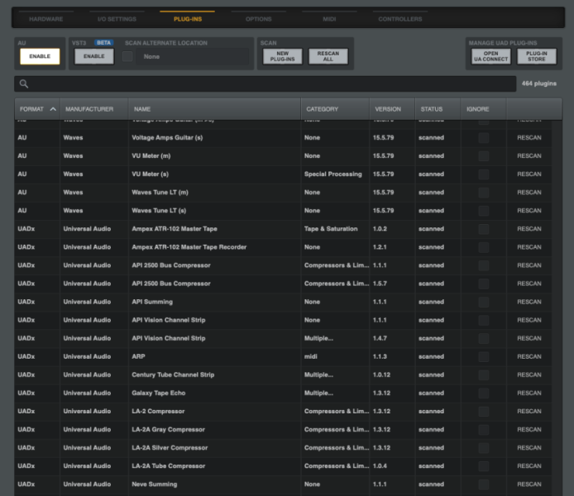Rescan the LA-2A Tube Compressor plugin

[529, 466]
